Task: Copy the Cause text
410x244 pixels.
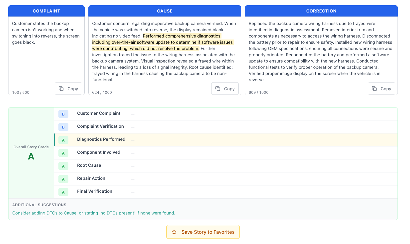Action: tap(225, 88)
